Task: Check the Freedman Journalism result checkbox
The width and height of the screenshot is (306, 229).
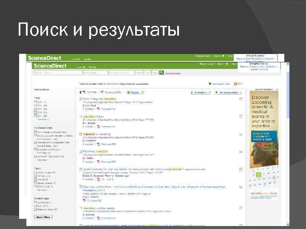Action: 80,151
